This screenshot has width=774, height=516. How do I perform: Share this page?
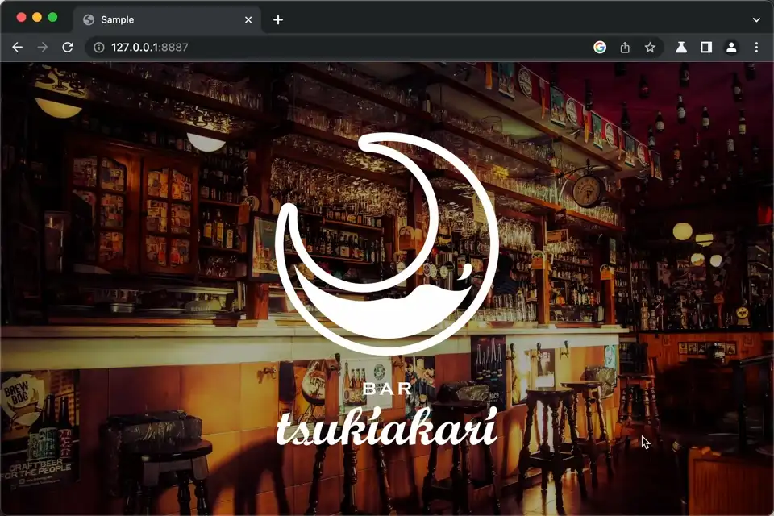[625, 47]
